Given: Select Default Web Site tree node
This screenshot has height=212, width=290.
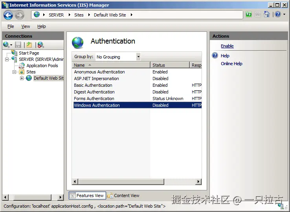Looking at the screenshot, I should [48, 78].
